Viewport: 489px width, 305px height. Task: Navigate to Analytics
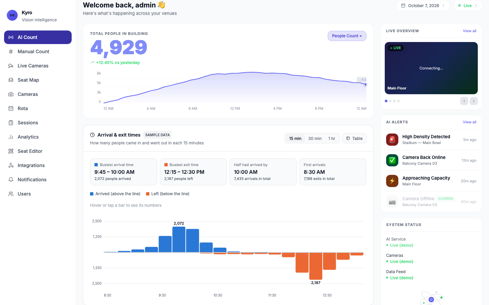pyautogui.click(x=38, y=137)
